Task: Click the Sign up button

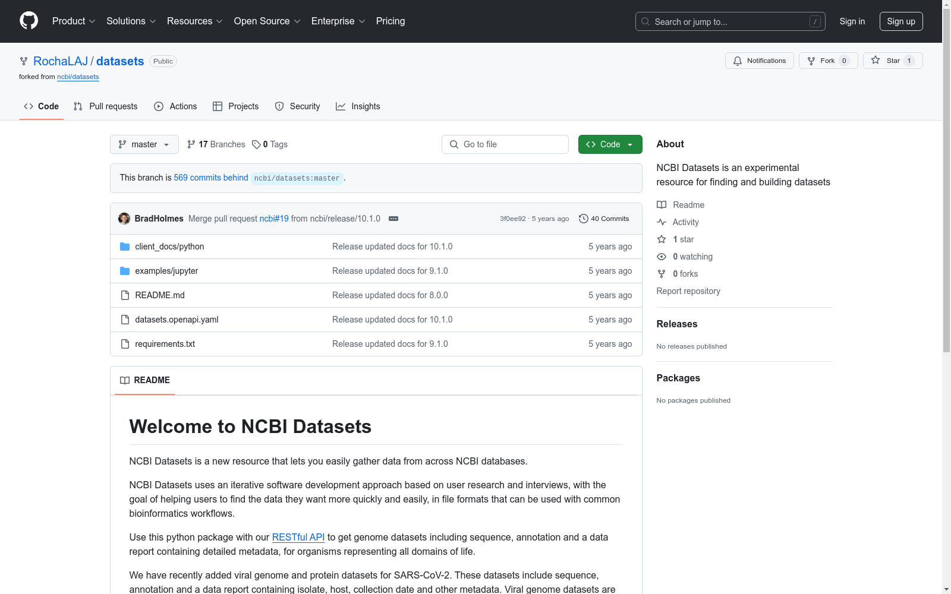Action: click(901, 21)
